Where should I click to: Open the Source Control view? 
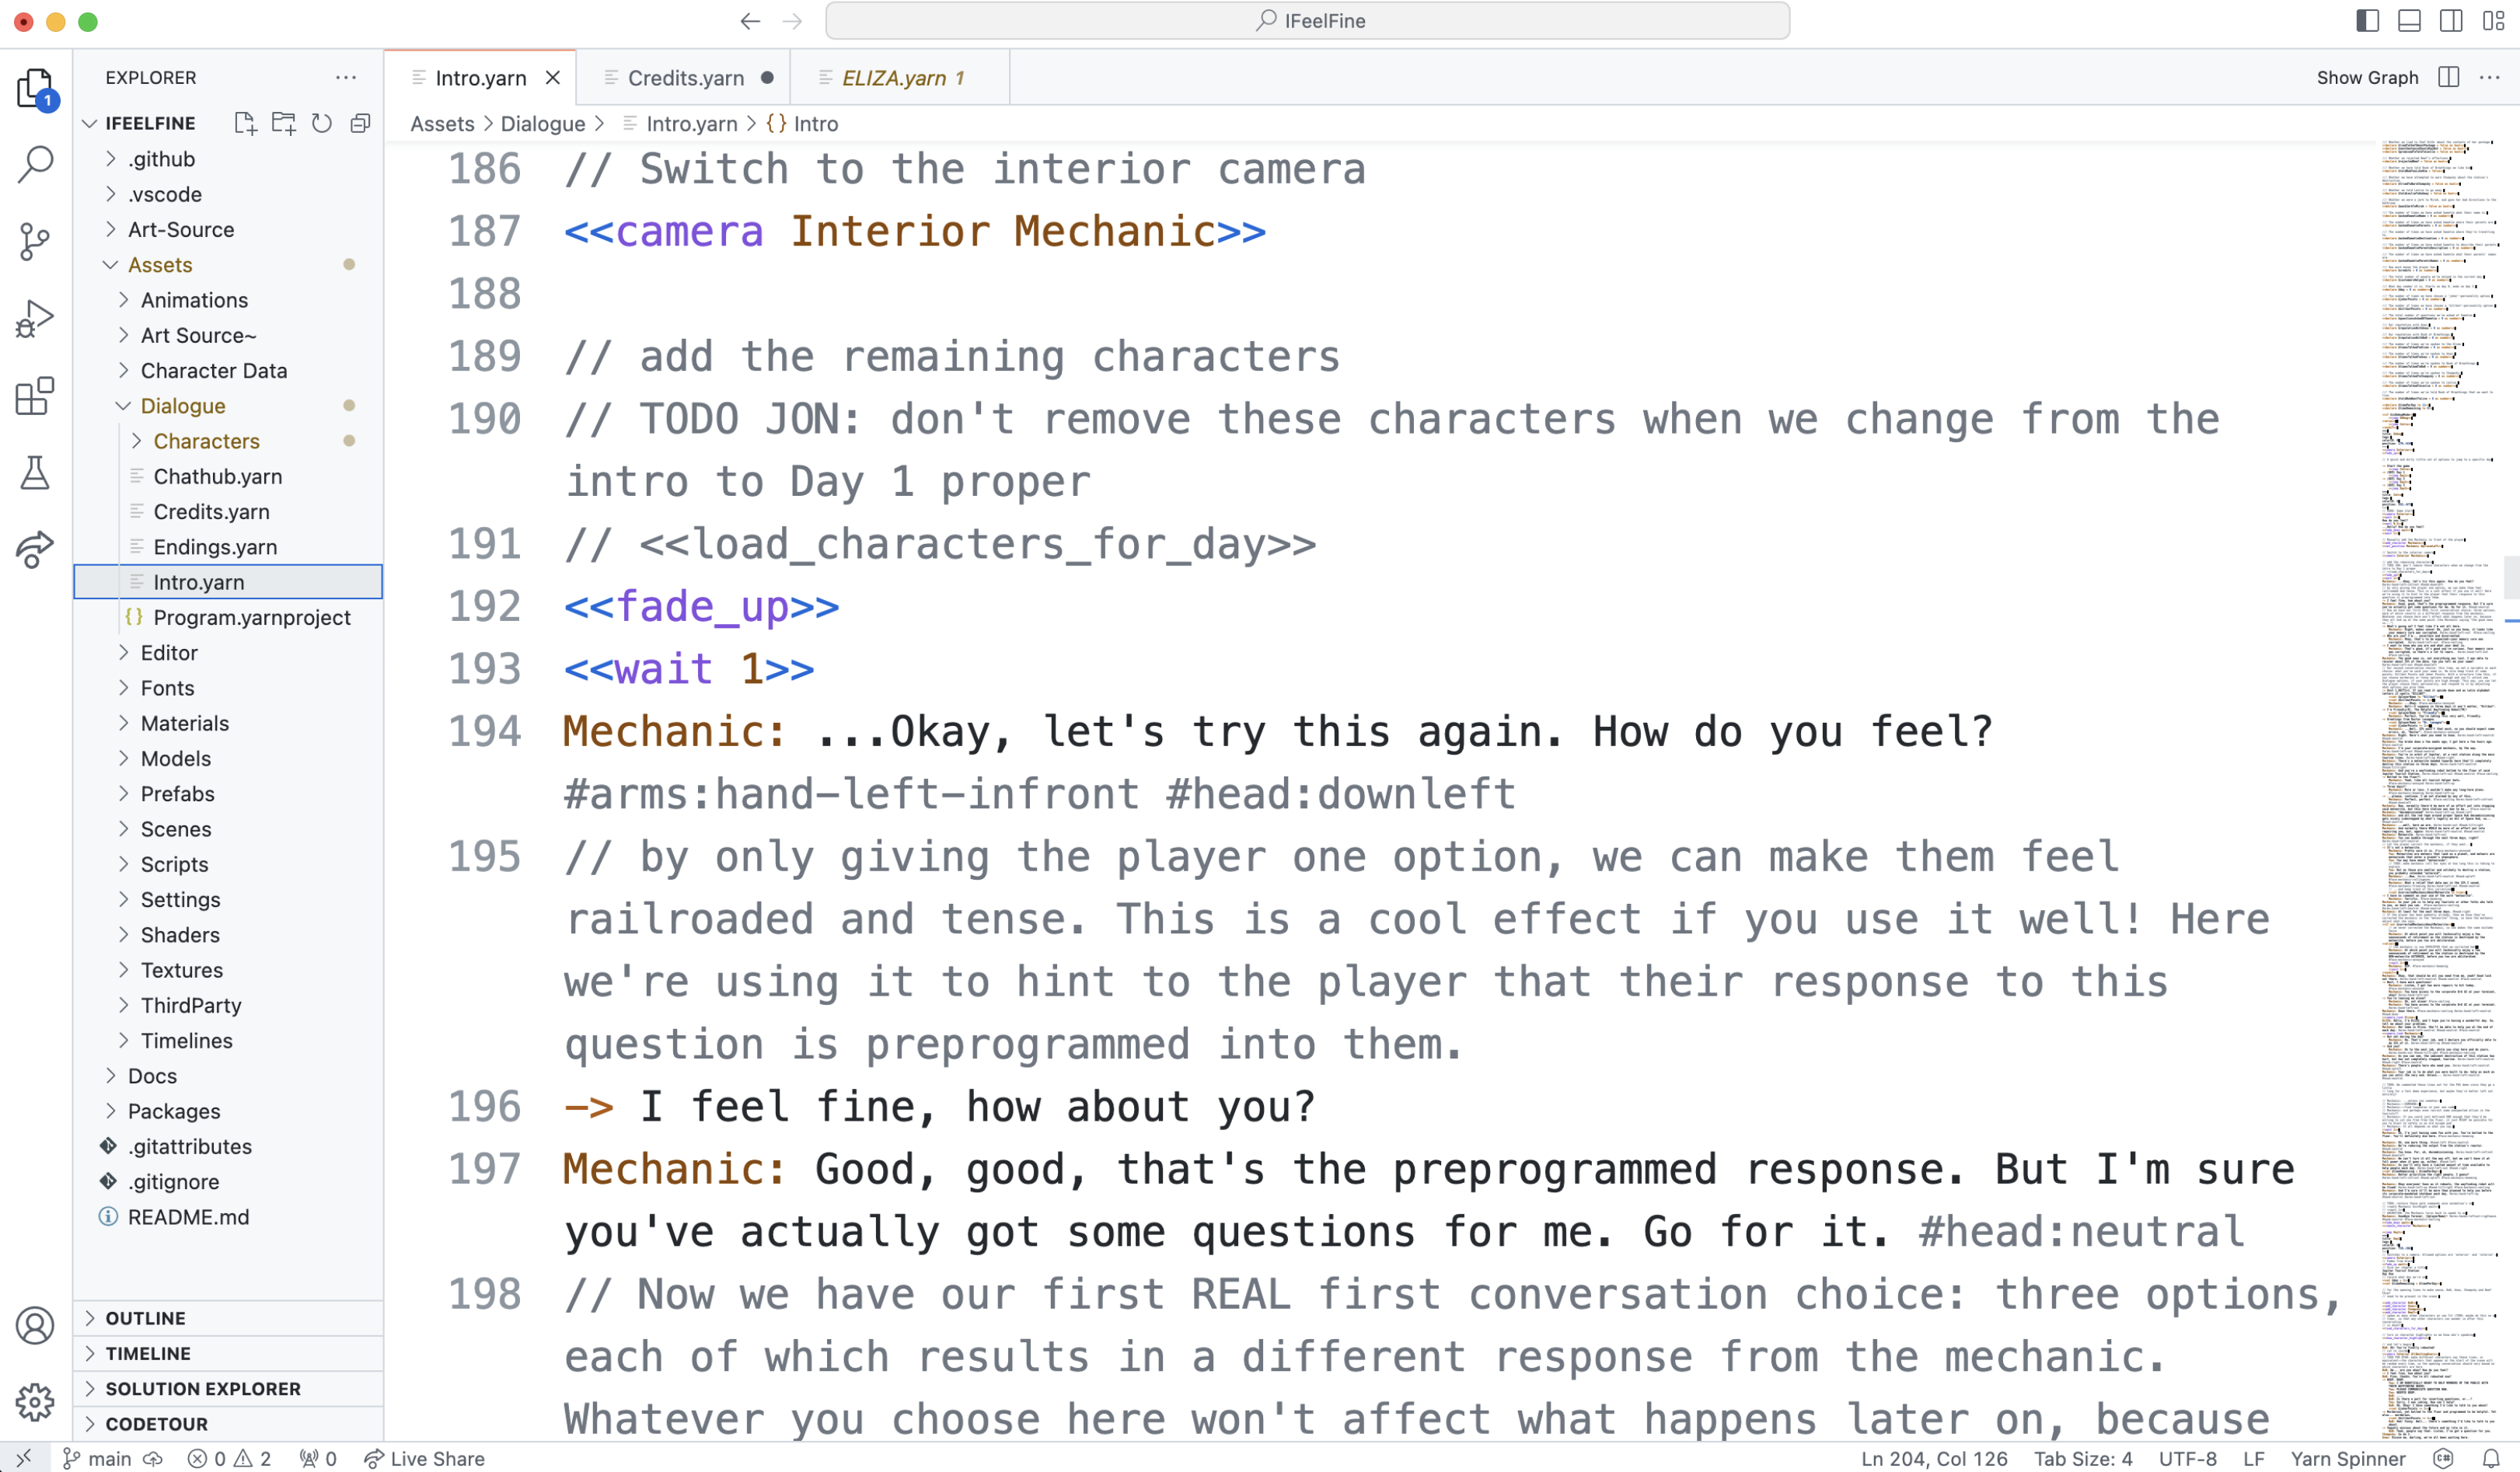[35, 241]
